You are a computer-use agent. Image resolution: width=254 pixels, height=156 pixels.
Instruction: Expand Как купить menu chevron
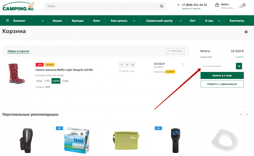(134, 21)
